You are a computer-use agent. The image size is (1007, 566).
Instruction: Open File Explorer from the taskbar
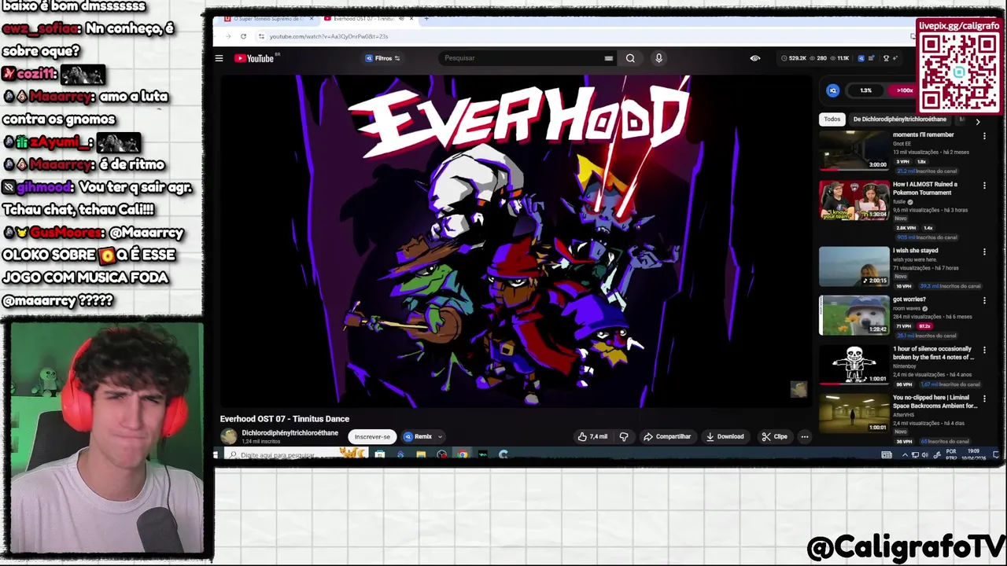(x=421, y=455)
